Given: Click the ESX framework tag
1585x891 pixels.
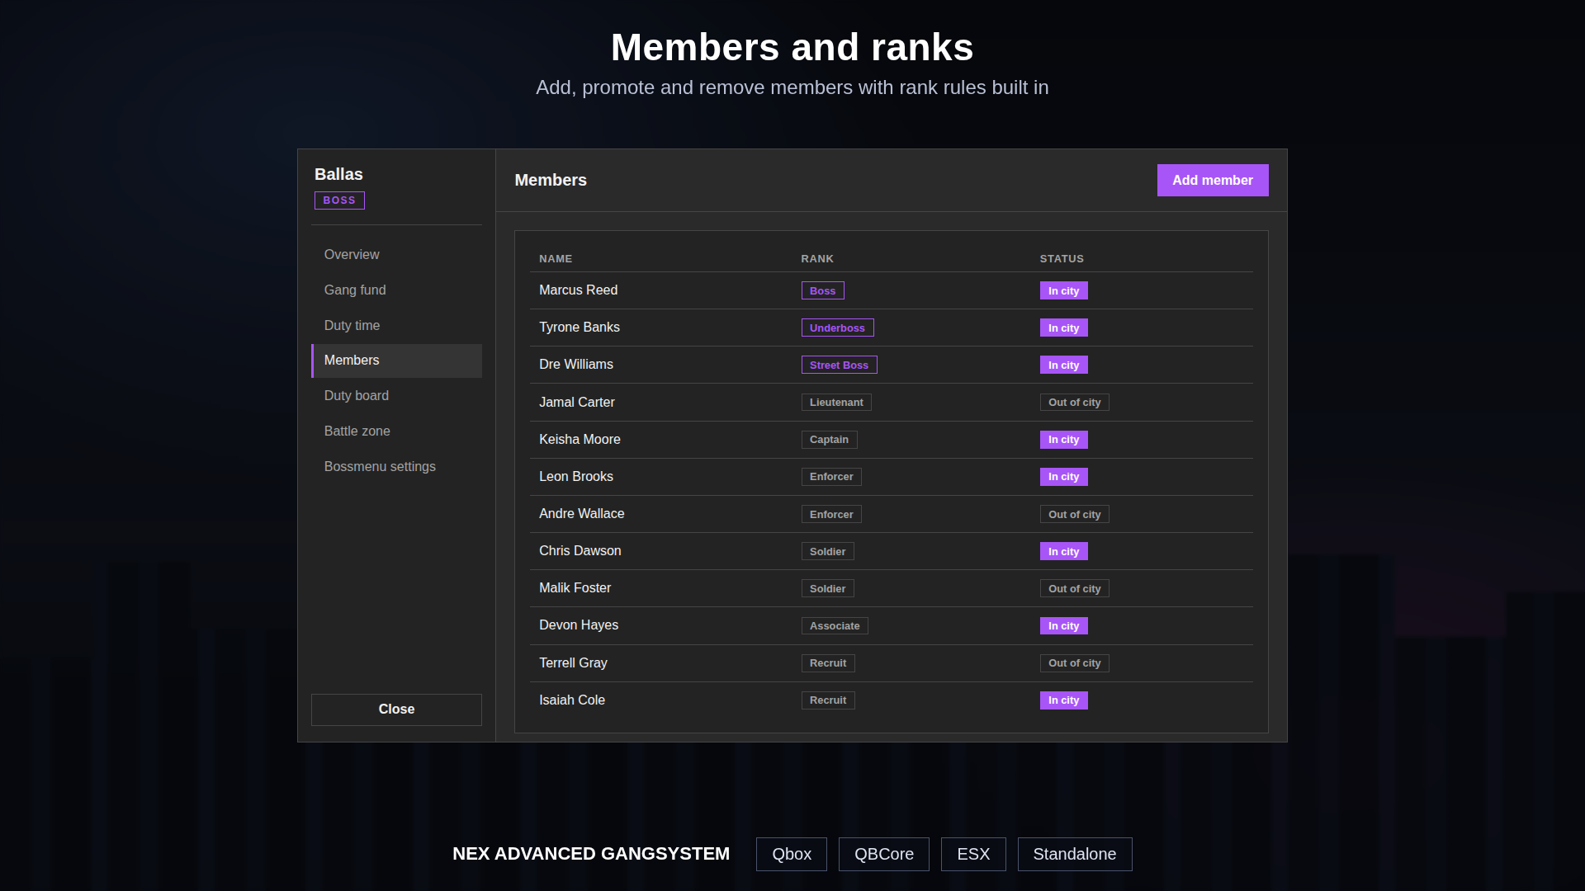Looking at the screenshot, I should click(973, 854).
